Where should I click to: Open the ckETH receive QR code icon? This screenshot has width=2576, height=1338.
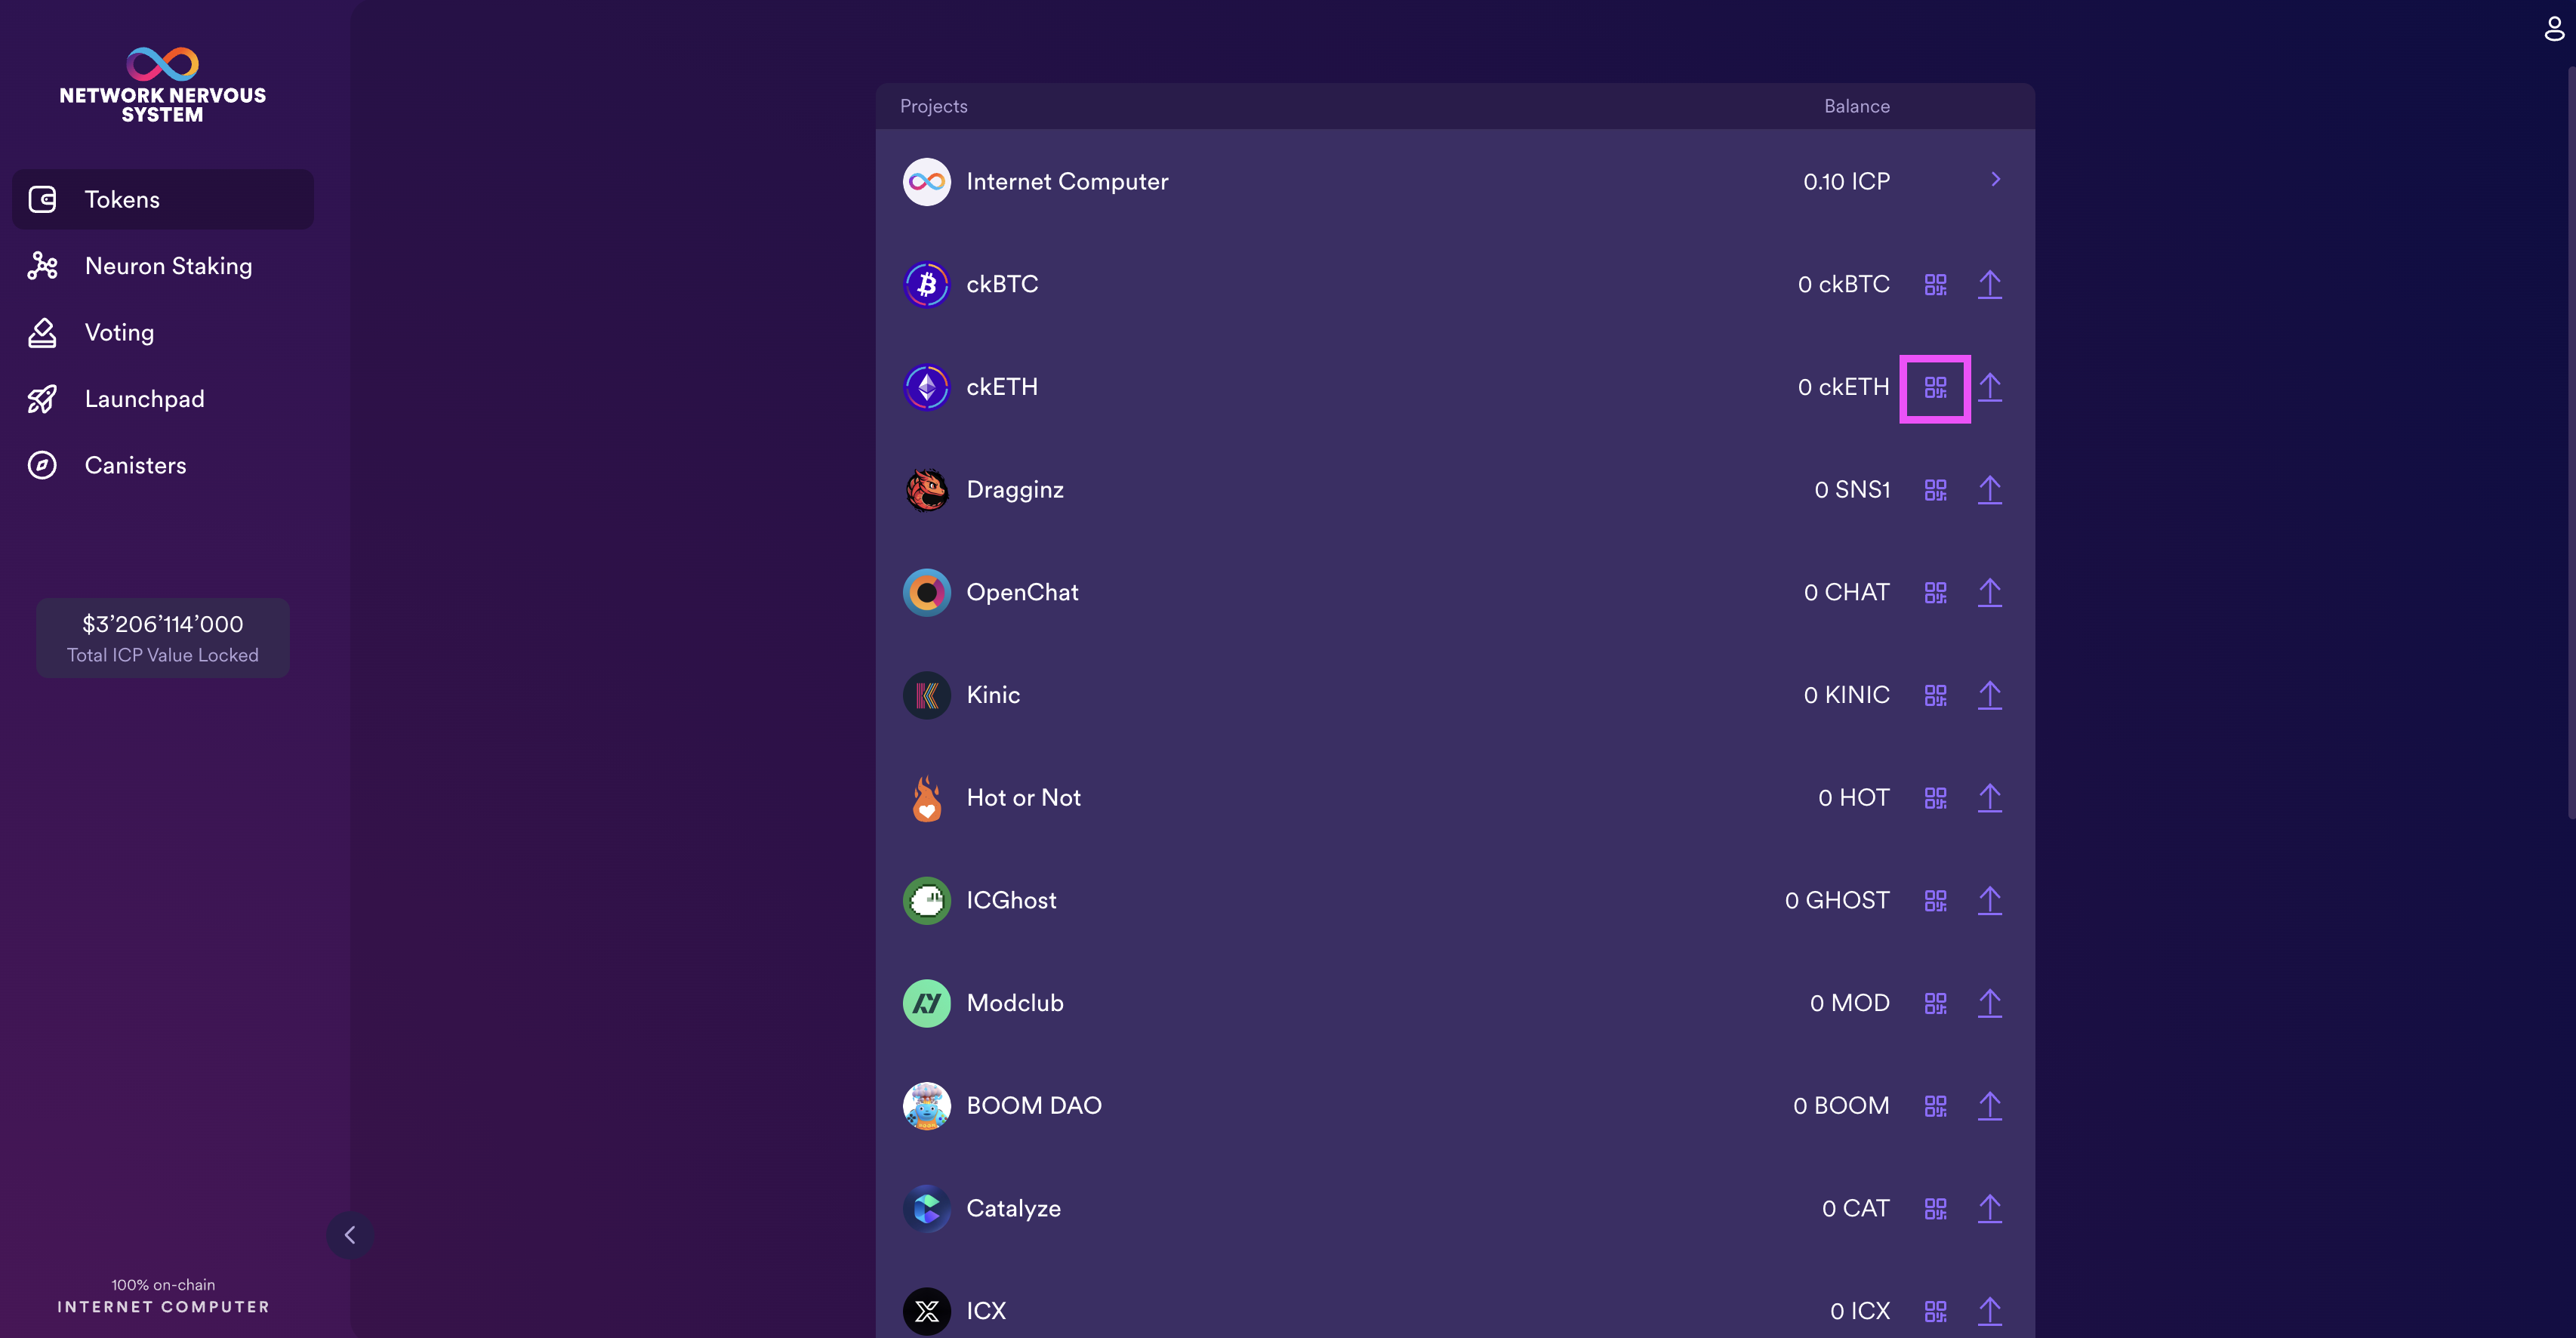point(1935,388)
